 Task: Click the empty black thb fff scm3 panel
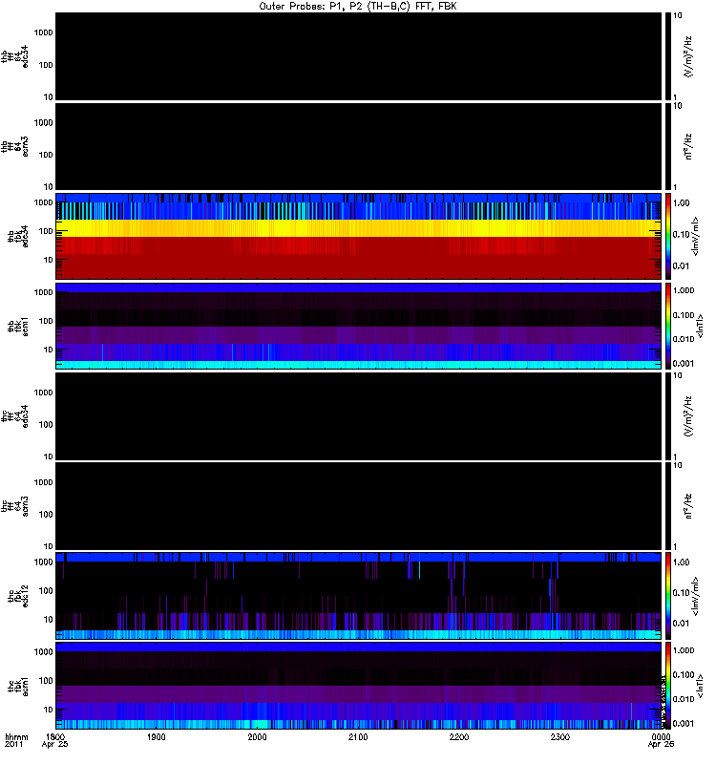coord(358,146)
